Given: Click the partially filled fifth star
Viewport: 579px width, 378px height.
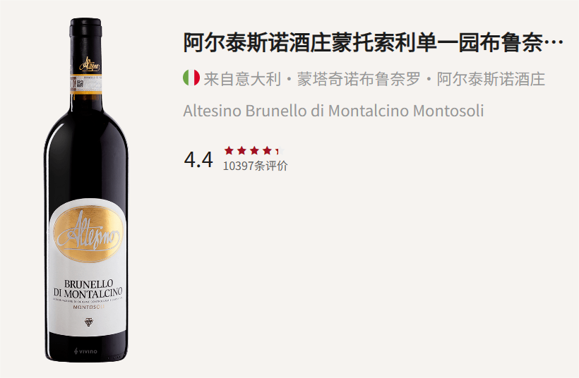Looking at the screenshot, I should (x=280, y=150).
